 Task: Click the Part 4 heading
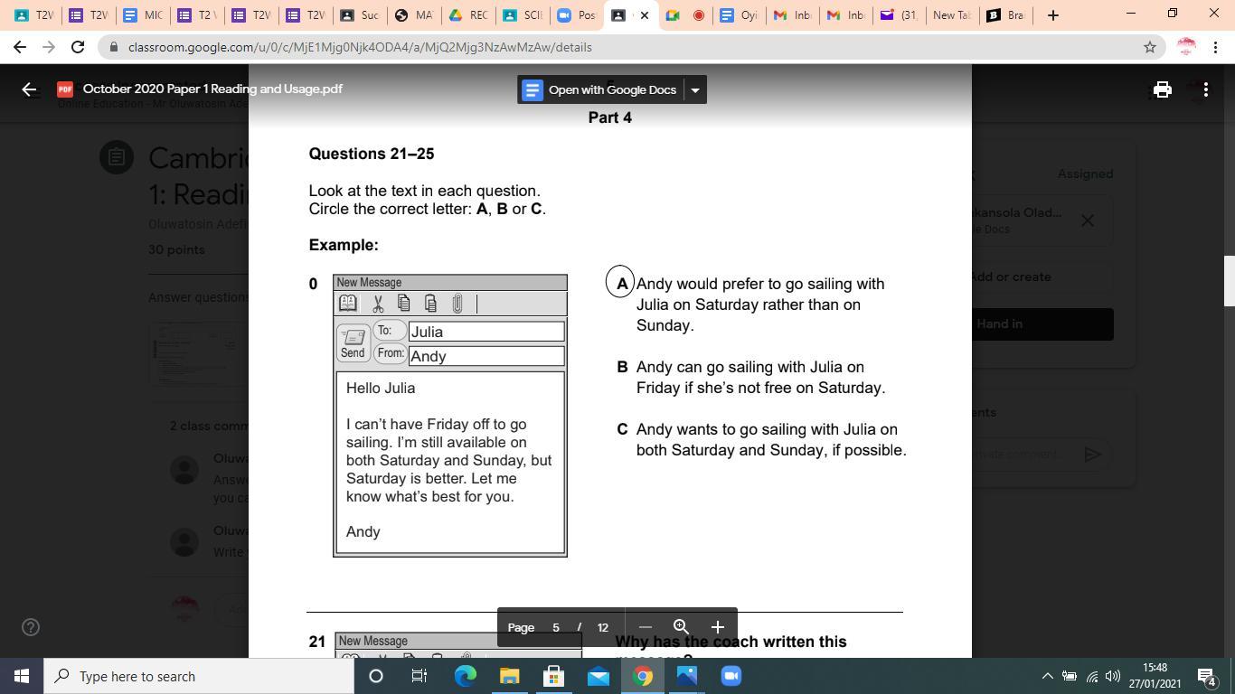(x=610, y=117)
